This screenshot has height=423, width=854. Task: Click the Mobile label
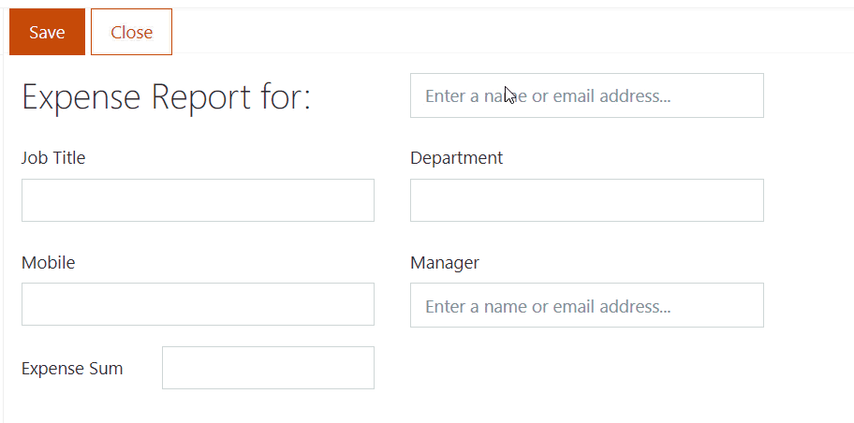[x=48, y=263]
